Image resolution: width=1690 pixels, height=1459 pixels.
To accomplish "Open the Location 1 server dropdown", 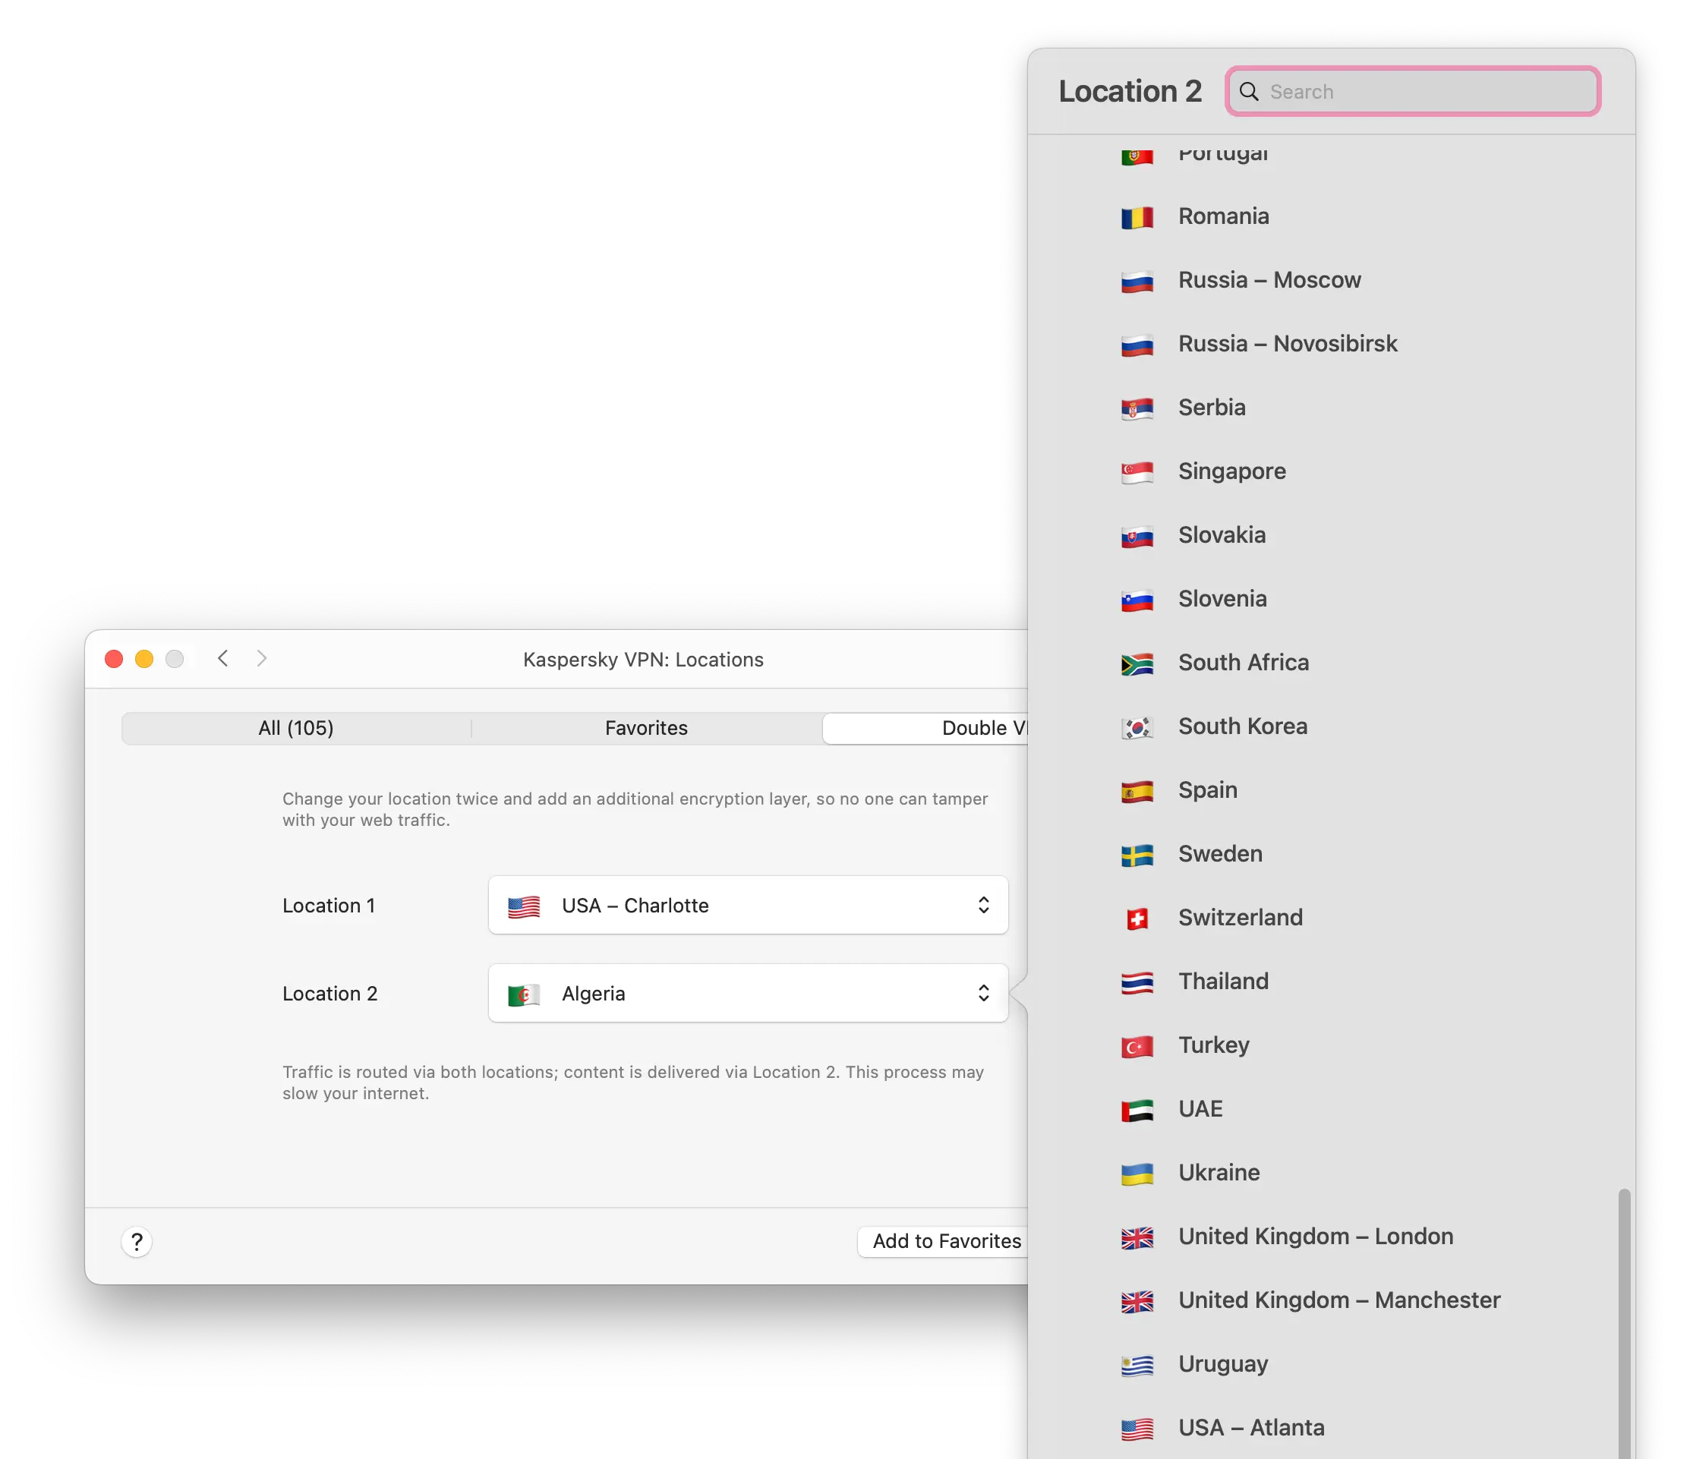I will pos(747,906).
